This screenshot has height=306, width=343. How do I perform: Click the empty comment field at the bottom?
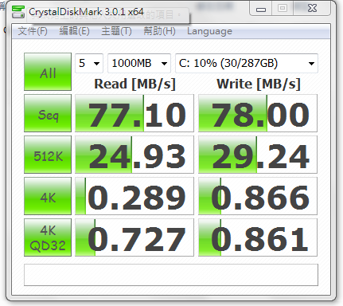tap(171, 275)
